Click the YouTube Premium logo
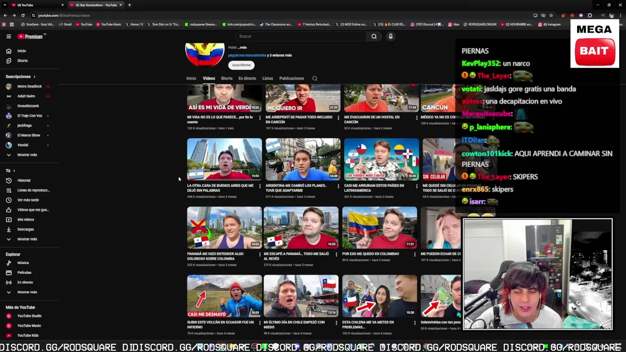 coord(30,37)
